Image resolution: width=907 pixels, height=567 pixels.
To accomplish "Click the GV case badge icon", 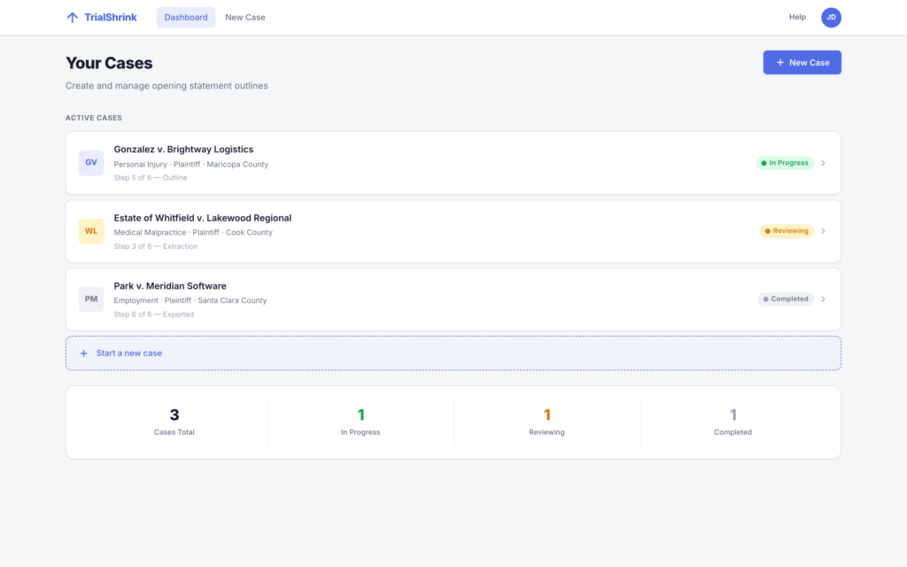I will [x=91, y=163].
